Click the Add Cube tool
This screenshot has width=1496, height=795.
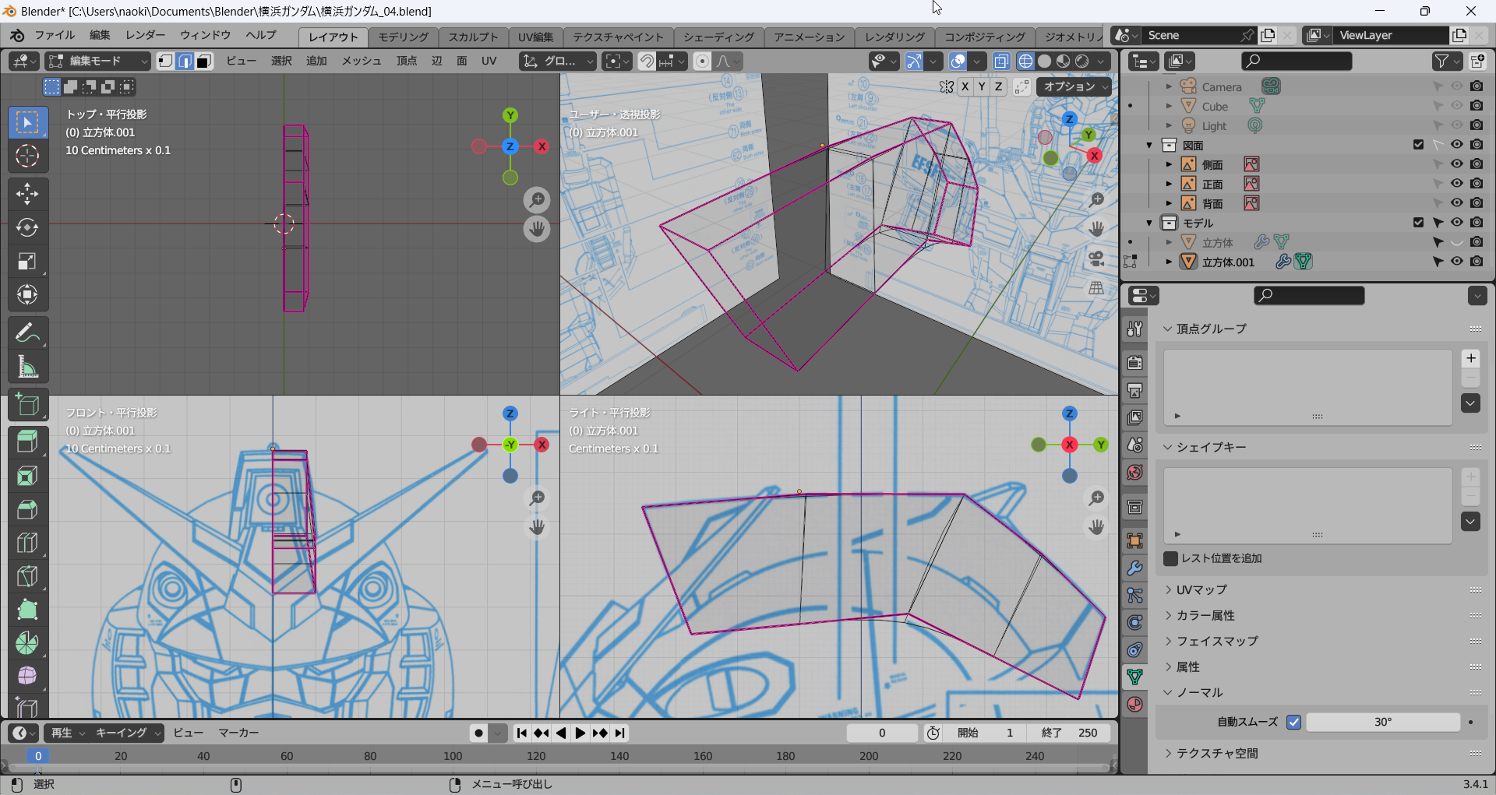pos(27,405)
